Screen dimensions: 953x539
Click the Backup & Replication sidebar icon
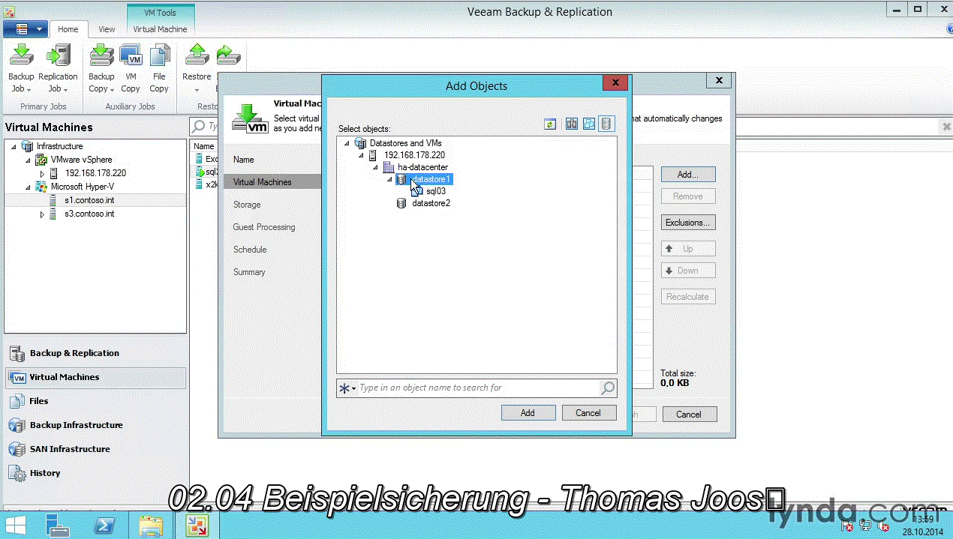(x=17, y=353)
